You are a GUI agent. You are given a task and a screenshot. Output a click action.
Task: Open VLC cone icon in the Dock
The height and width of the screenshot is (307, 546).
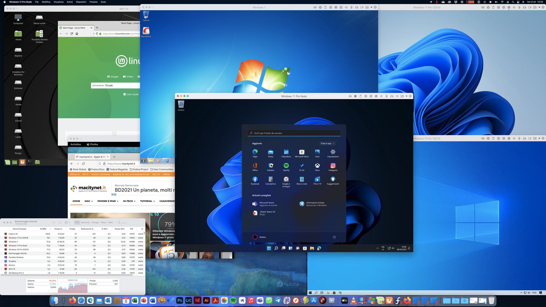point(354,301)
